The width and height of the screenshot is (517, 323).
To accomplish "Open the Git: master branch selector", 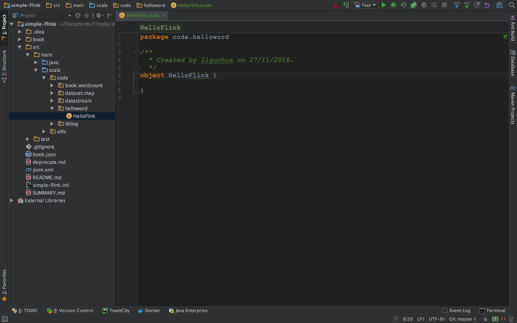I will [462, 319].
